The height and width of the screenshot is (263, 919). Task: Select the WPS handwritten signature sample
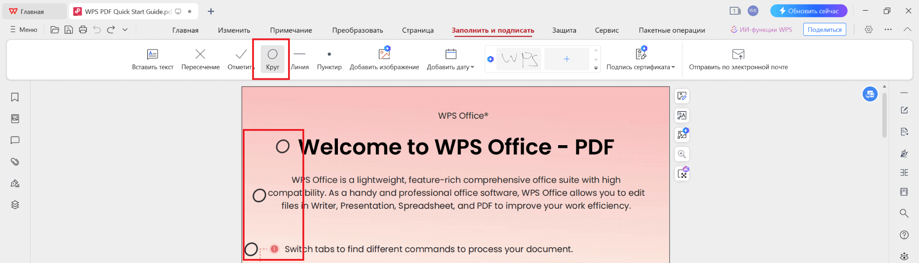click(x=519, y=59)
